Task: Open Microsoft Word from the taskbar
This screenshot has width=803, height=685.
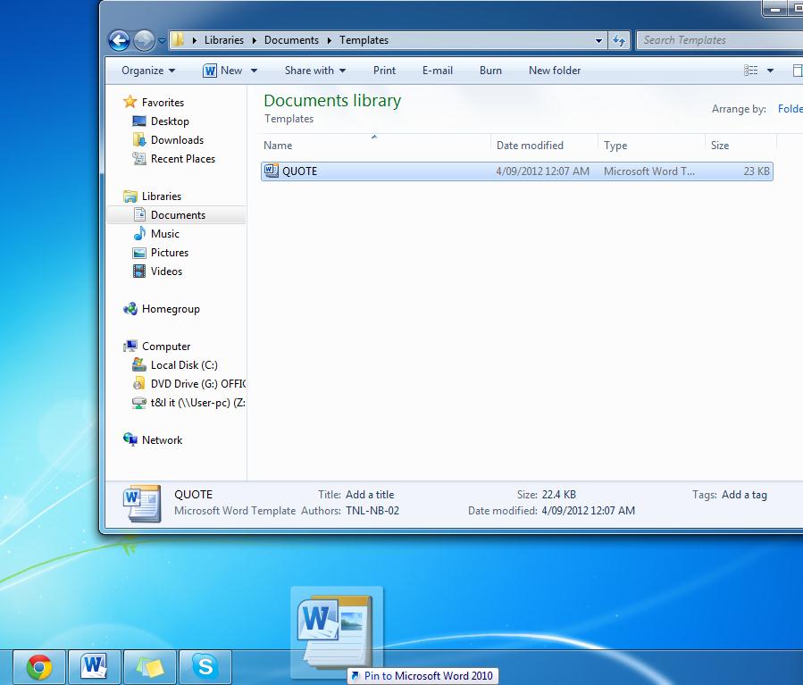Action: tap(94, 667)
